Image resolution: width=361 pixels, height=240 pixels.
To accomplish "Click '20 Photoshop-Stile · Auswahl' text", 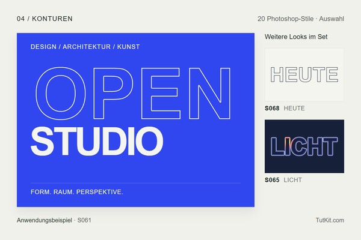I will click(x=301, y=19).
